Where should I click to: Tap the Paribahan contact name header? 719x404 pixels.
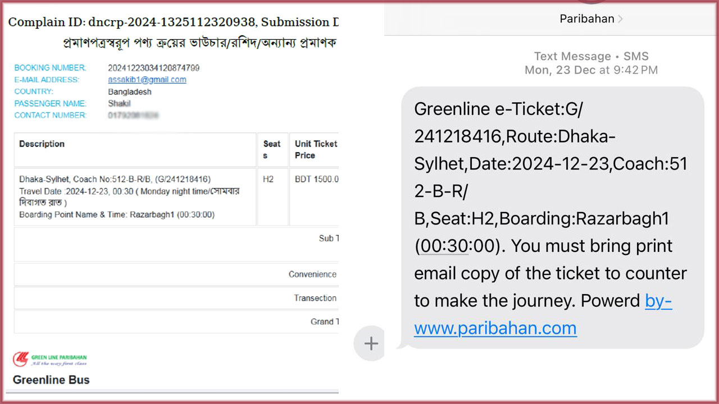pos(587,19)
